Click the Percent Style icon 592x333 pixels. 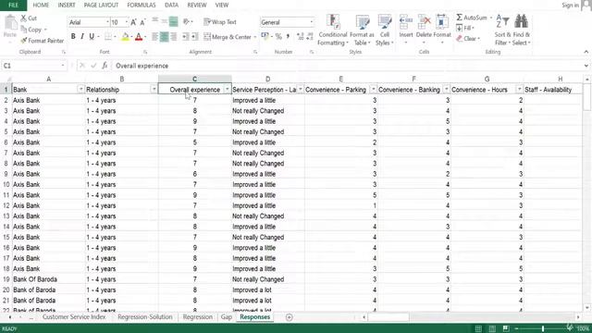click(278, 37)
